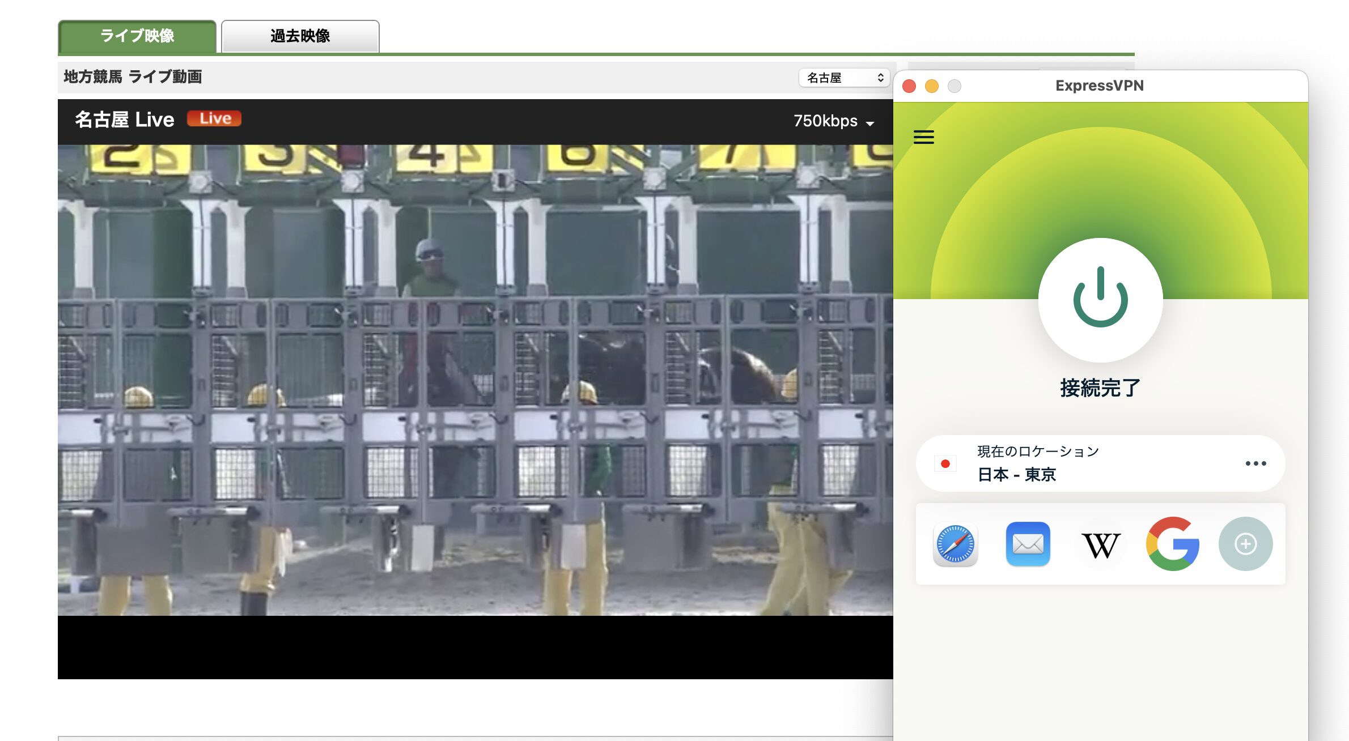Click the 接続完了 status text
The height and width of the screenshot is (741, 1349).
[1100, 388]
